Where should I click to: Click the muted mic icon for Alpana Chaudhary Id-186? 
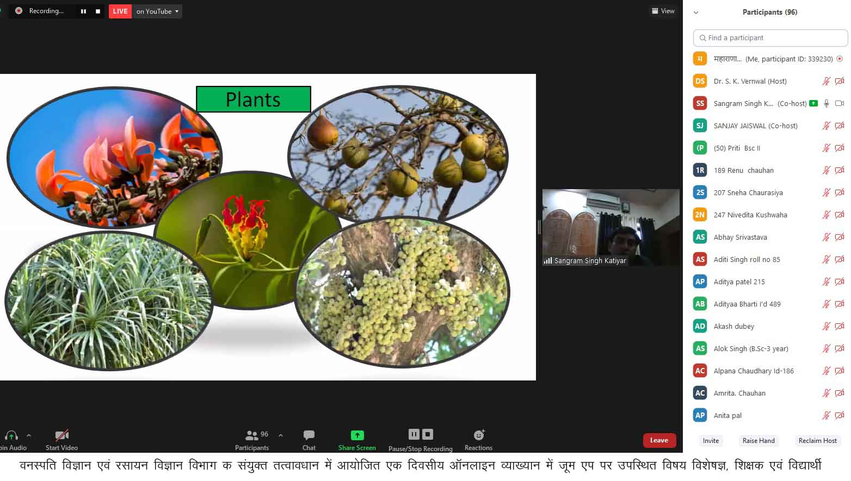(x=826, y=371)
